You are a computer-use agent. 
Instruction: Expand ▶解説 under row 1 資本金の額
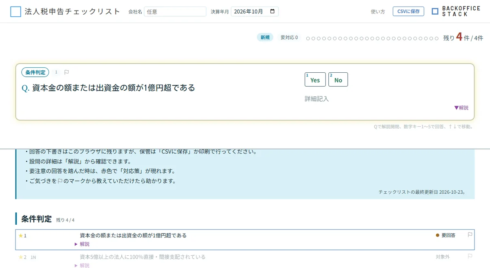(x=82, y=244)
